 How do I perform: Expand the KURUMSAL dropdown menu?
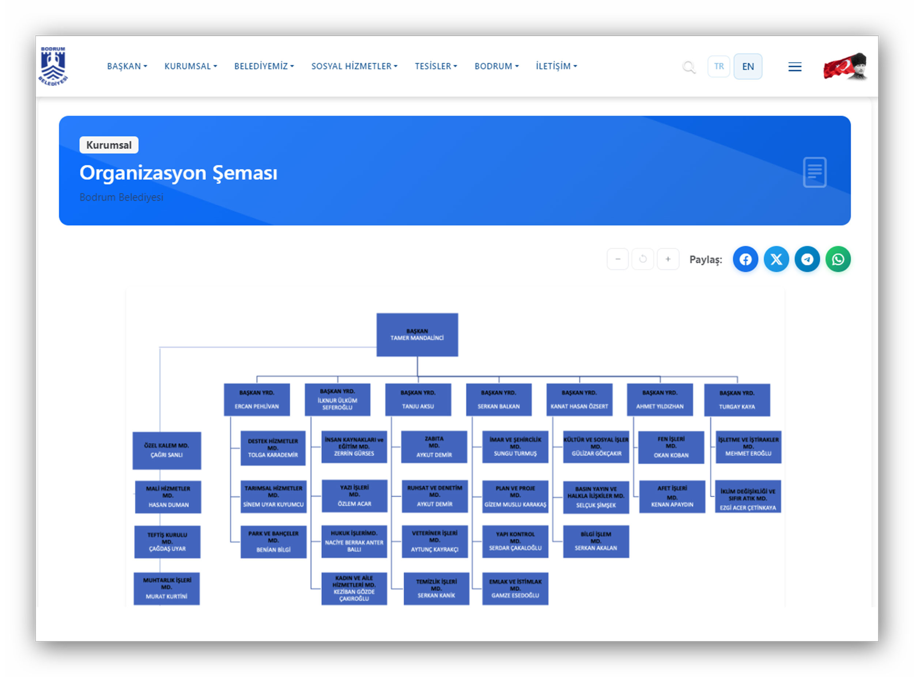pyautogui.click(x=191, y=66)
